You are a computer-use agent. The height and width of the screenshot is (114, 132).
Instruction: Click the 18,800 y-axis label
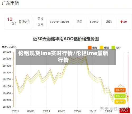[x=7, y=107]
